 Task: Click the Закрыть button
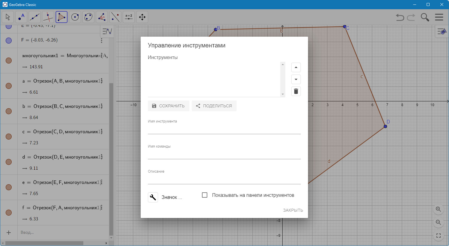(293, 210)
